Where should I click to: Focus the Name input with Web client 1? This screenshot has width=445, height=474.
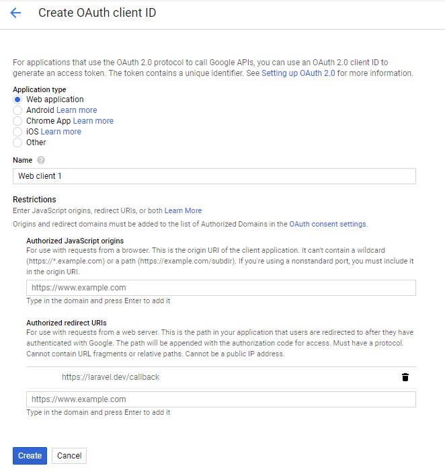click(214, 176)
